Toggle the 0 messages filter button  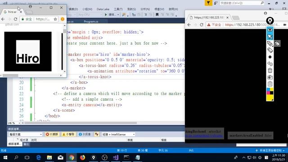pyautogui.click(x=85, y=134)
